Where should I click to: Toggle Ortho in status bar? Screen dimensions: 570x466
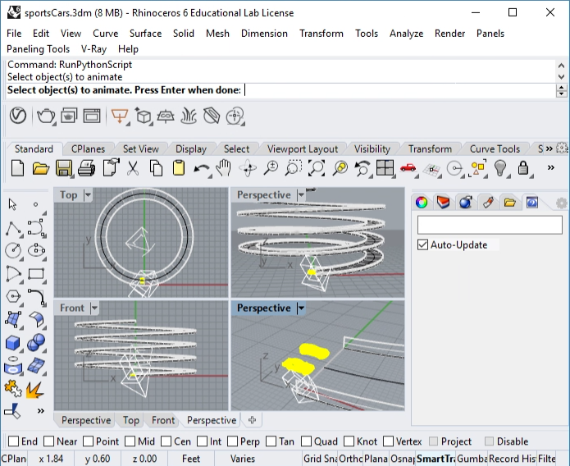point(350,459)
